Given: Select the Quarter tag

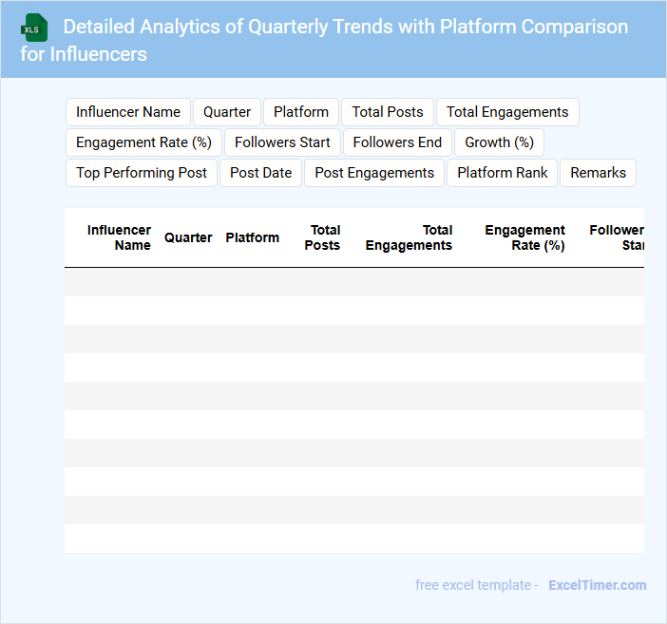Looking at the screenshot, I should click(227, 112).
